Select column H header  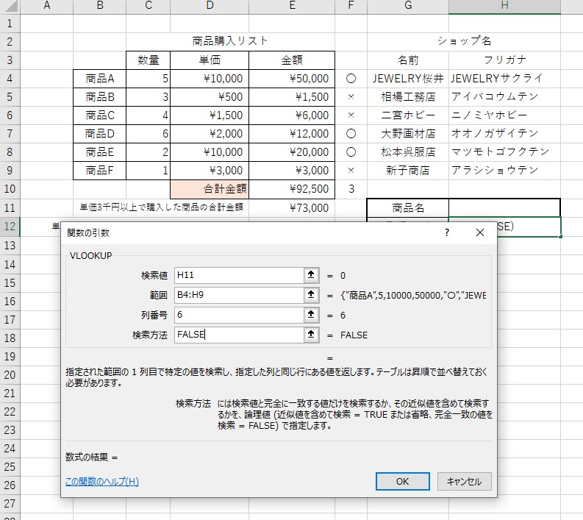(504, 7)
